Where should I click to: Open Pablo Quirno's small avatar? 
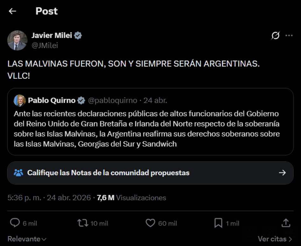(x=20, y=100)
